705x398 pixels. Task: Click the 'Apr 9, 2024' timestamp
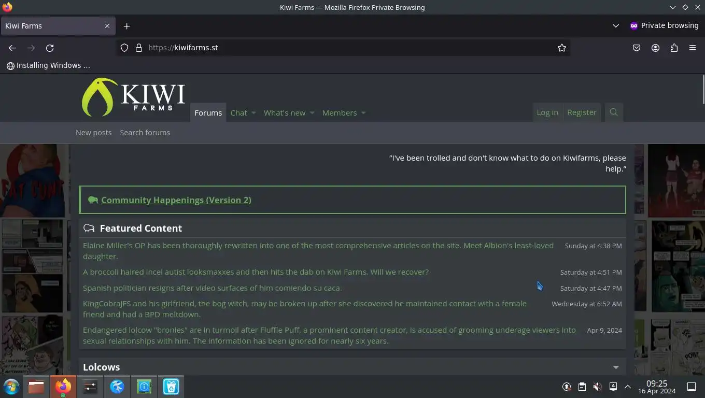point(604,331)
